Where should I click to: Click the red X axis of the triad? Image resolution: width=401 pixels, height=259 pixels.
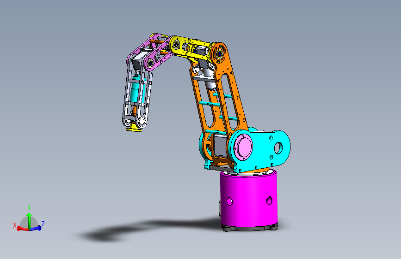pyautogui.click(x=22, y=229)
